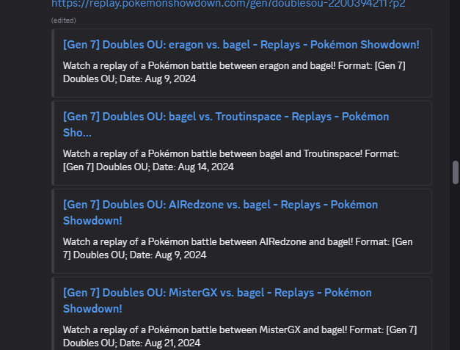This screenshot has width=460, height=350.
Task: Click the left accent bar of the AIRedzone embed
Action: point(53,231)
